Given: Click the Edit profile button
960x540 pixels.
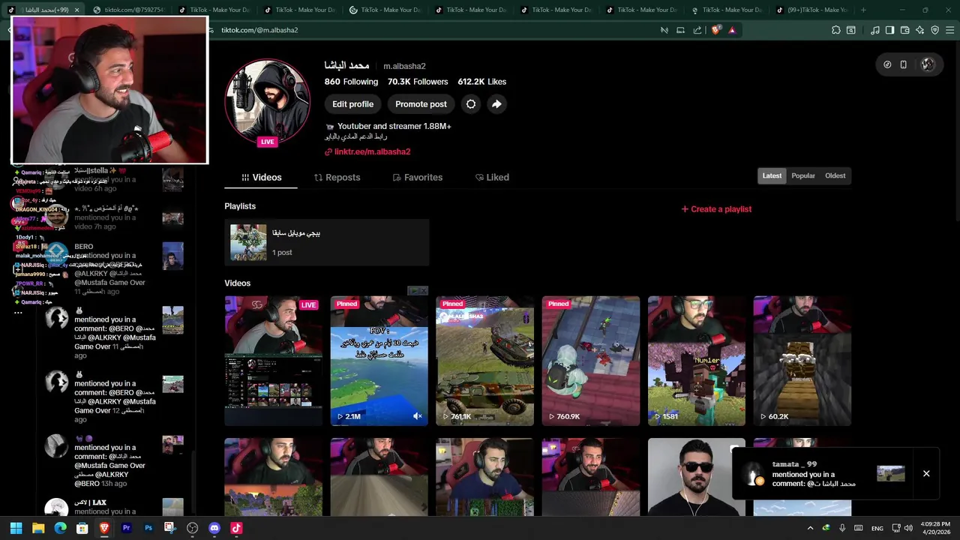Looking at the screenshot, I should [352, 104].
